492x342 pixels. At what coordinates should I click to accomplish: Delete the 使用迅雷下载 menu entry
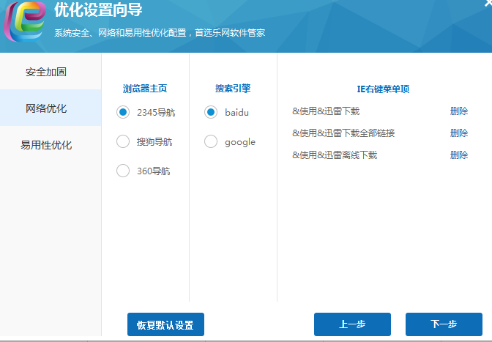[x=459, y=111]
